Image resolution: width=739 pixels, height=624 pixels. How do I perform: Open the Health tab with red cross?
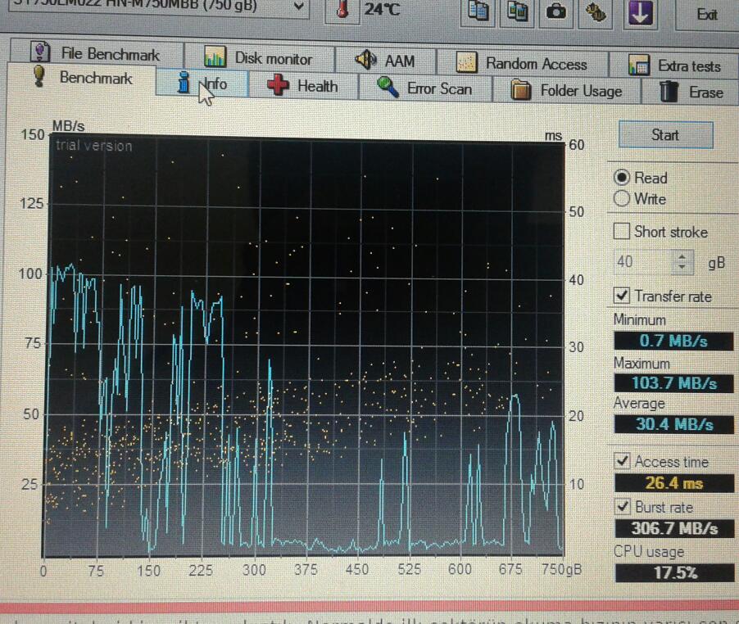(303, 86)
